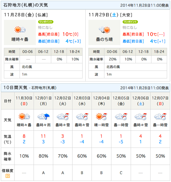Click the 12月01日 cloud and umbrella icon
The image size is (171, 182).
coord(43,116)
